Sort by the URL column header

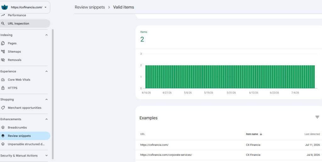[142, 134]
